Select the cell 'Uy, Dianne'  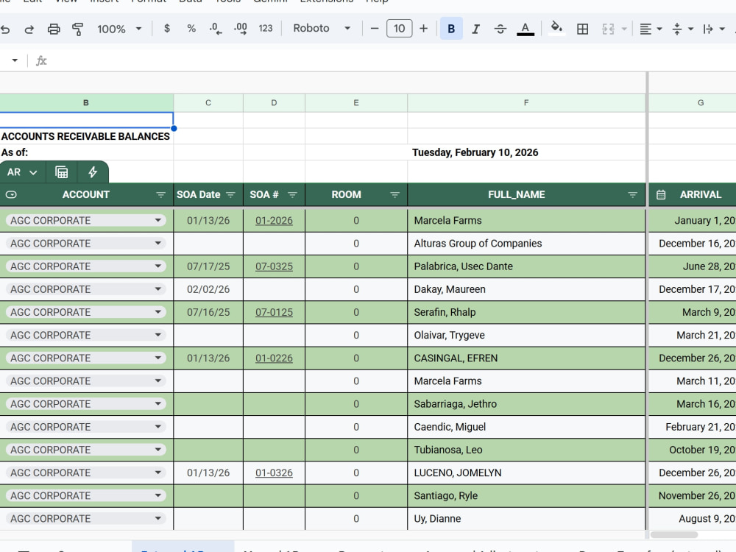pyautogui.click(x=526, y=519)
